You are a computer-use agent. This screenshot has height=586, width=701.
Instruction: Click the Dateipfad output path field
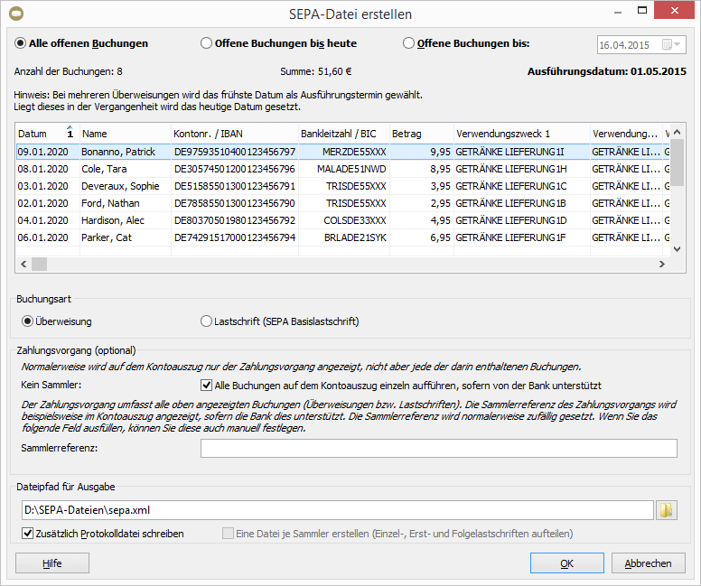coord(338,510)
